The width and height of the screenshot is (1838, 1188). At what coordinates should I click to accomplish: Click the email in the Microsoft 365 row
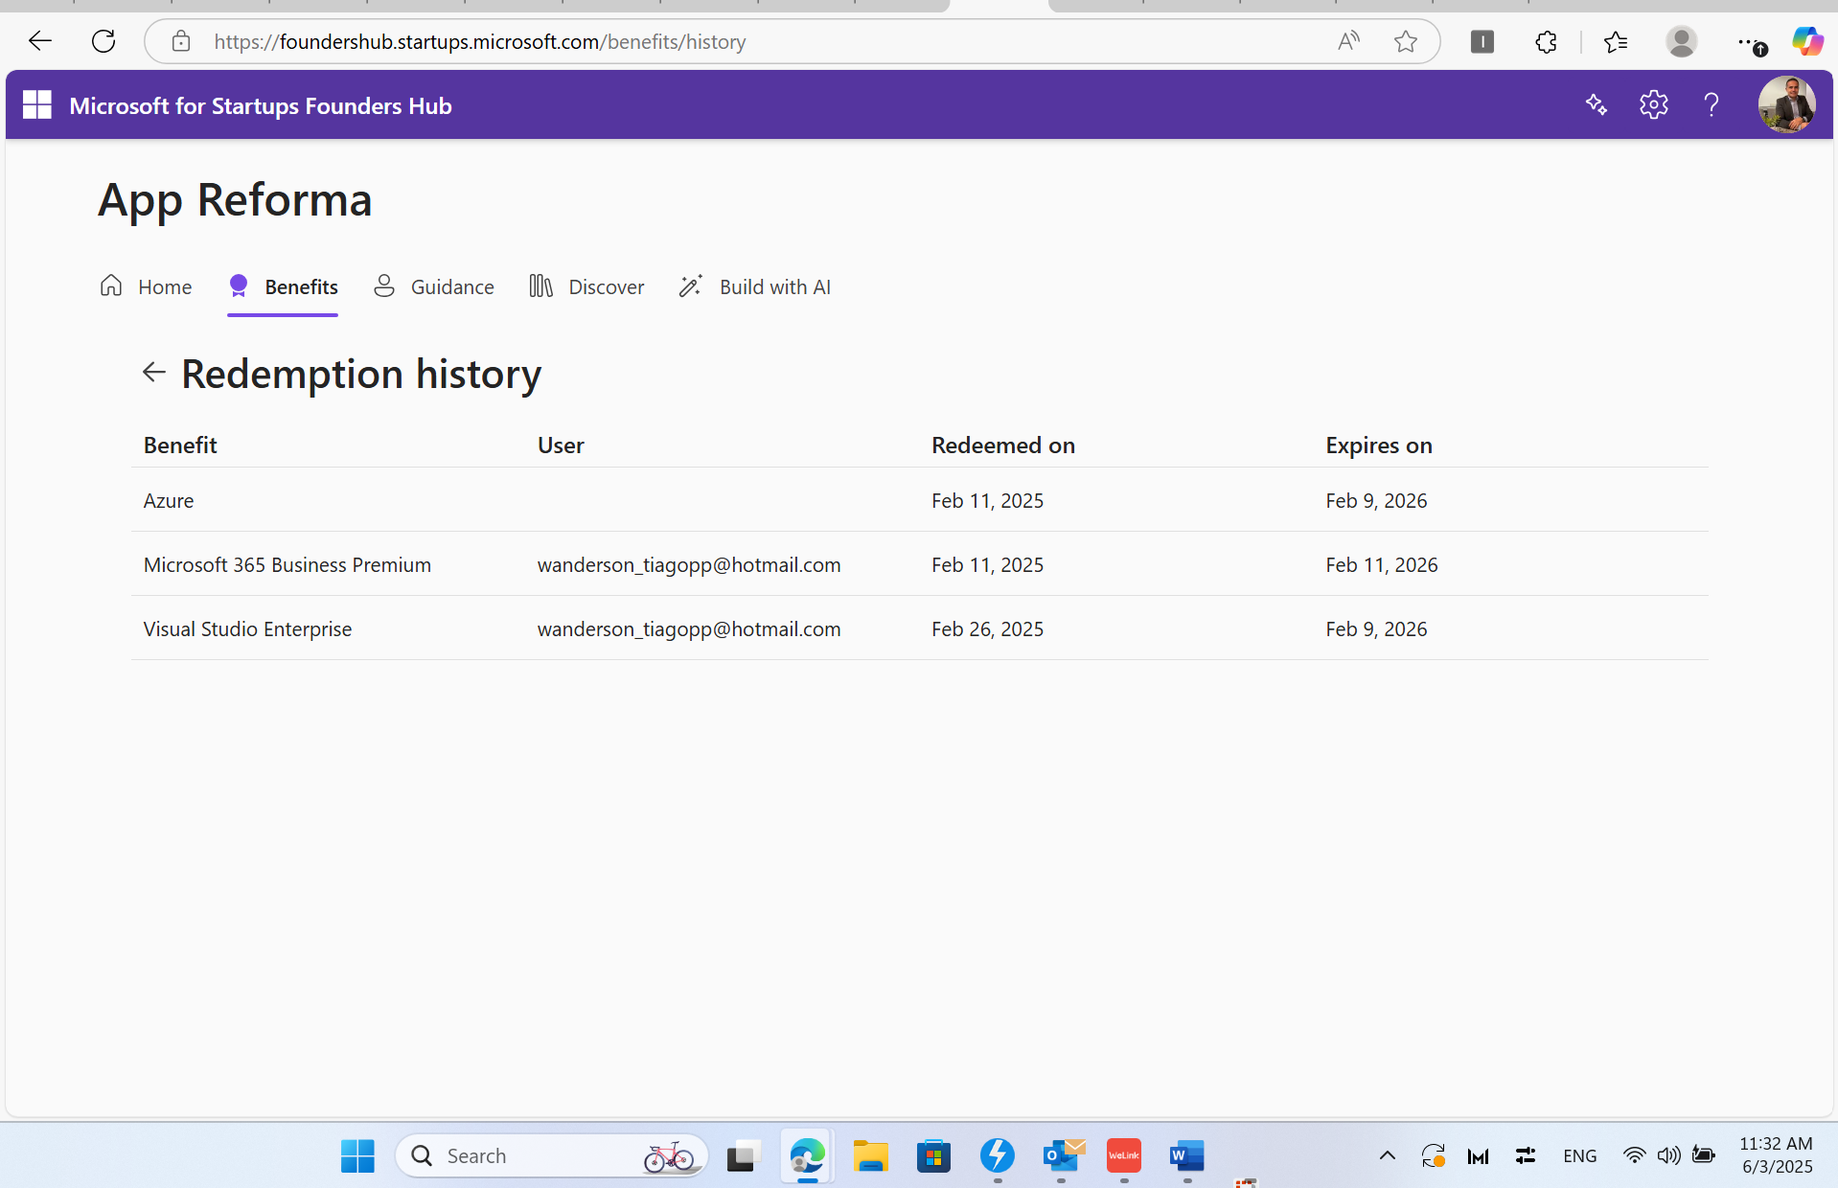point(689,565)
